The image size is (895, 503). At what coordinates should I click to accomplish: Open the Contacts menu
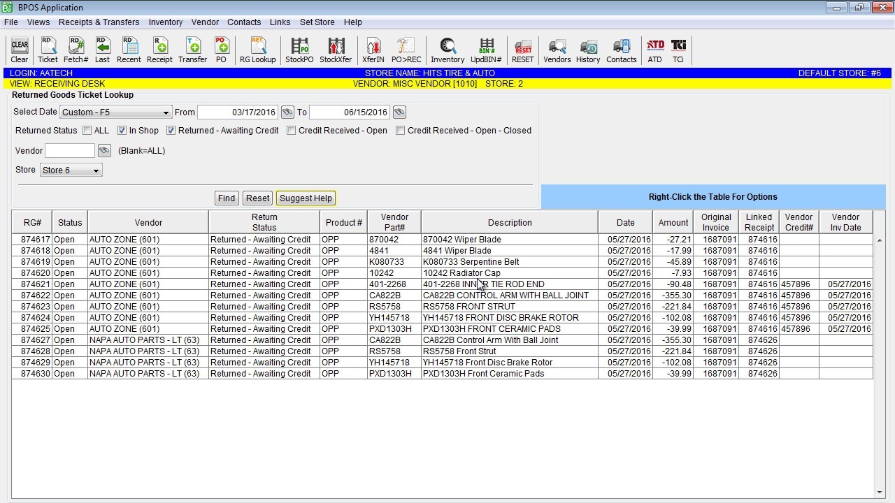click(244, 22)
